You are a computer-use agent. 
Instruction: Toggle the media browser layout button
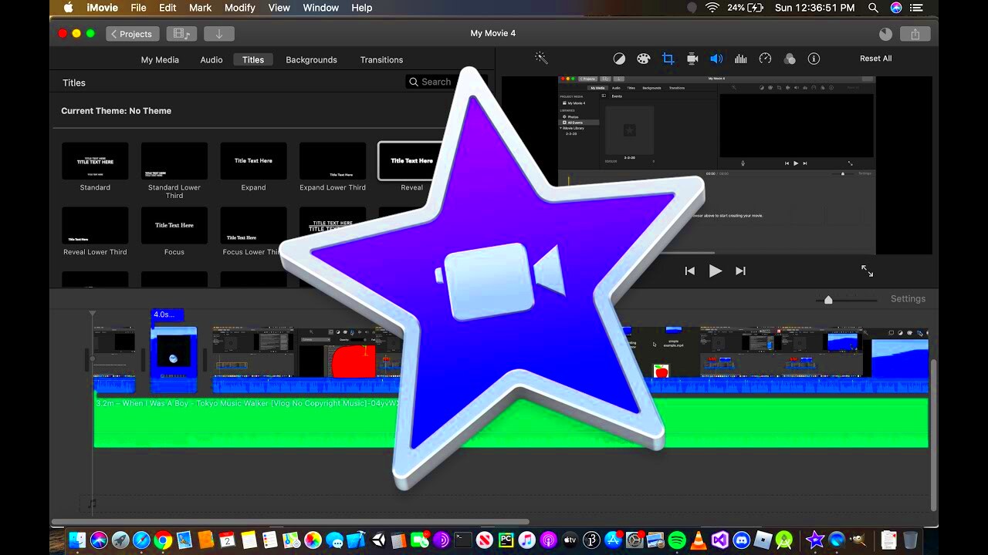(181, 34)
